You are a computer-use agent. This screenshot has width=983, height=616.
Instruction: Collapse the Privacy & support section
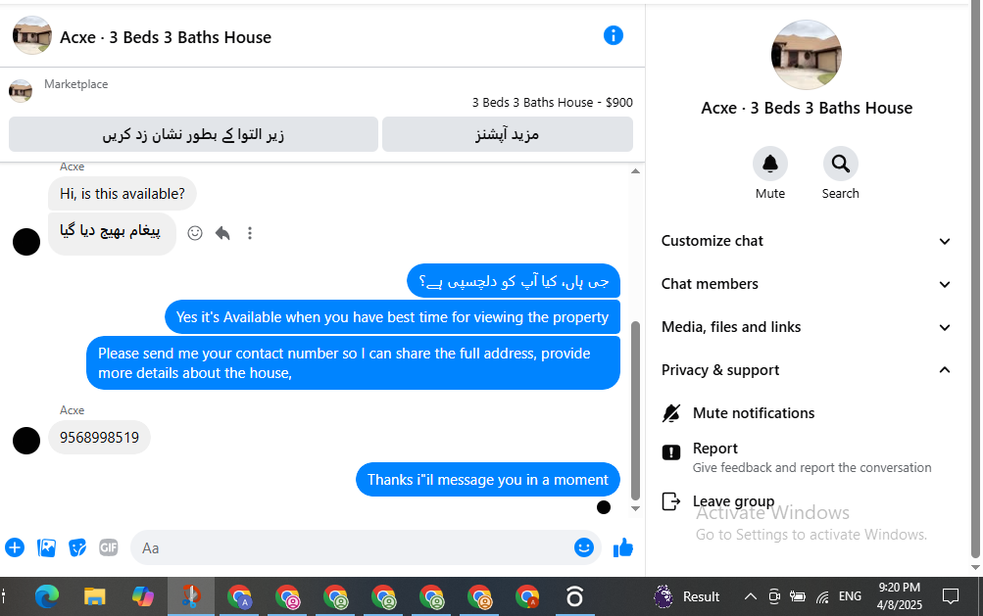coord(807,370)
